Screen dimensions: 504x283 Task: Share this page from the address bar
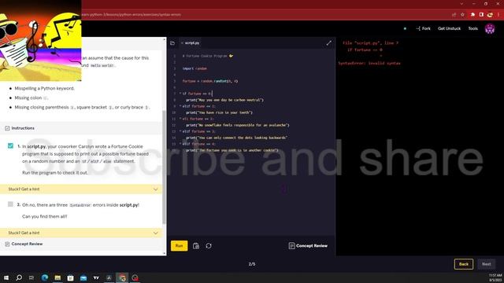pos(454,14)
